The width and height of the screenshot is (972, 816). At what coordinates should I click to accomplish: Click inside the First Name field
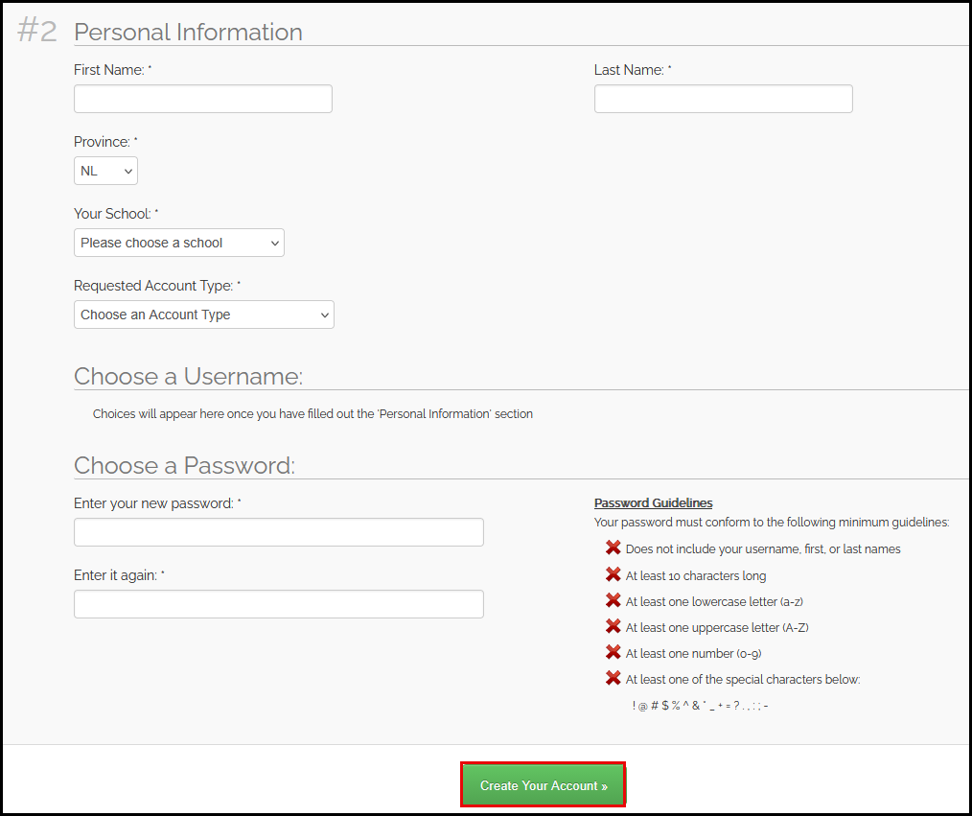coord(202,98)
